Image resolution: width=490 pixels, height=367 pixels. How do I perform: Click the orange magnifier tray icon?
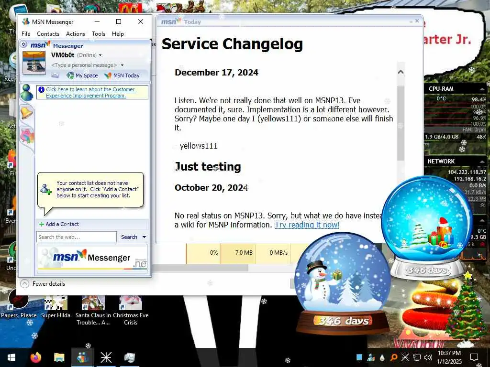coord(394,357)
